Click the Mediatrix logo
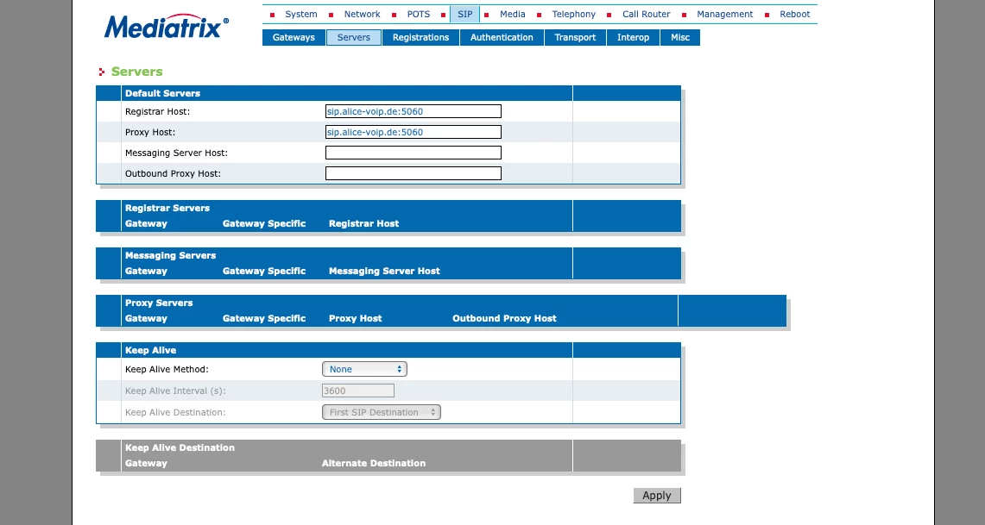Screen dimensions: 985x525 [167, 27]
